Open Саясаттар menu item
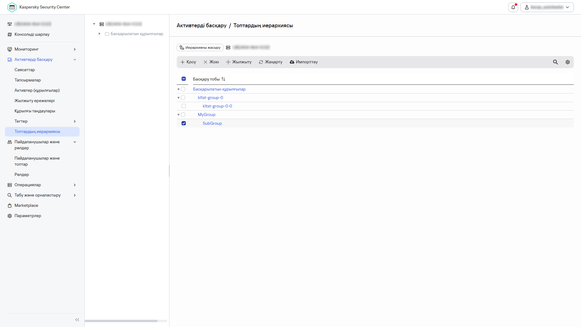The height and width of the screenshot is (327, 581). pos(25,70)
